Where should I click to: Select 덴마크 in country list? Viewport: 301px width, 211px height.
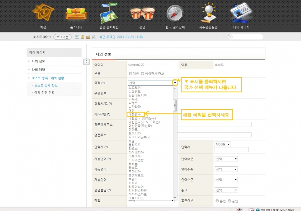[133, 130]
